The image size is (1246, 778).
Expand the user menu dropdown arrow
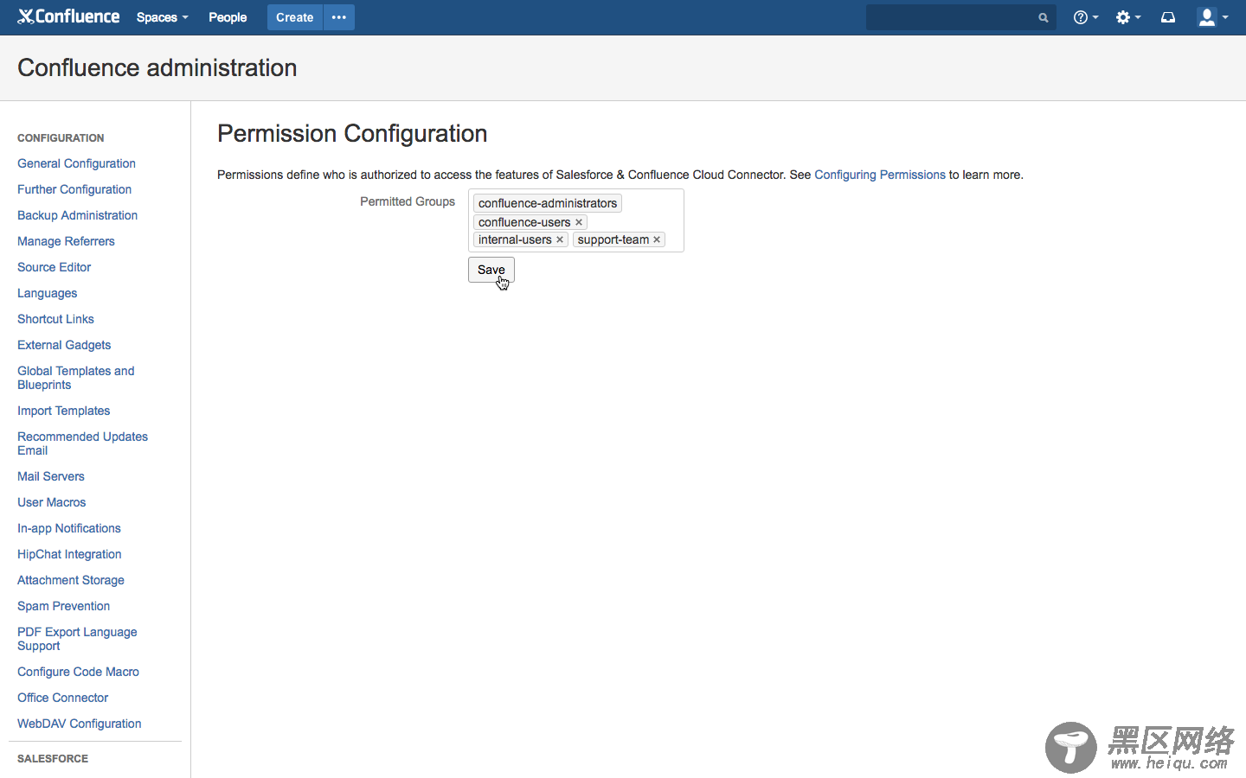point(1225,17)
